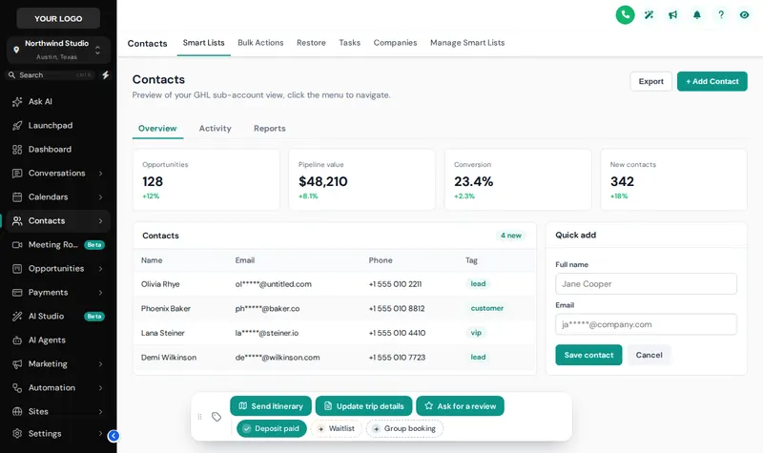Click the lightning bolt quick actions icon
The image size is (763, 453).
[106, 75]
